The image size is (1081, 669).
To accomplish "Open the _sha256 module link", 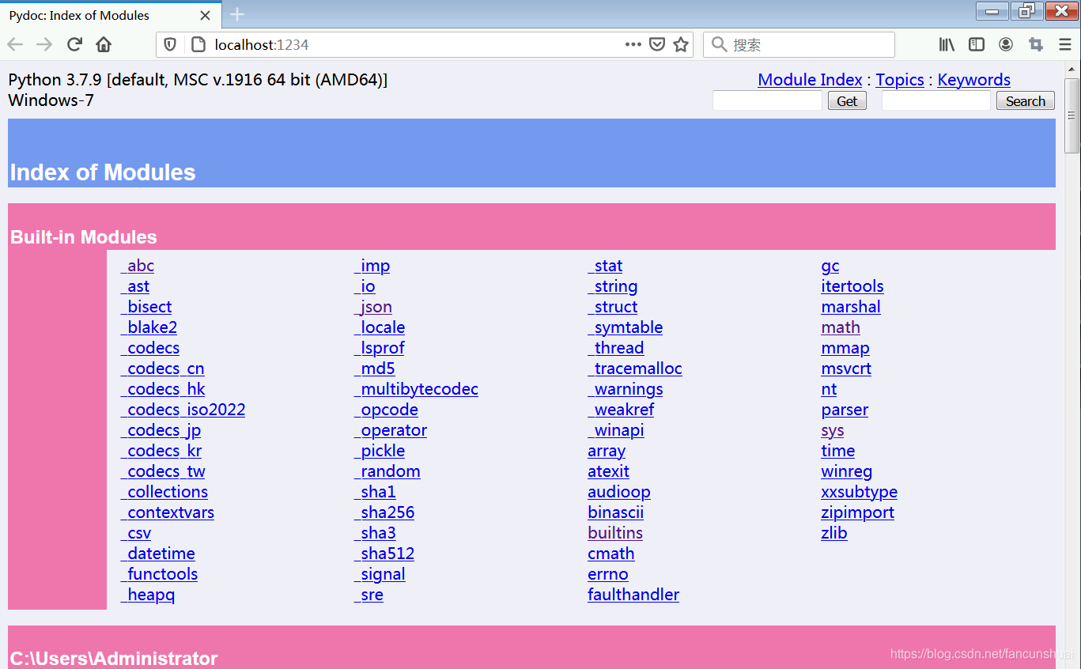I will [384, 512].
